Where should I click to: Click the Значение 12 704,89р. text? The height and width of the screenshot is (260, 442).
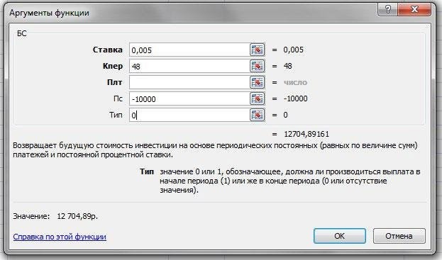pos(55,216)
